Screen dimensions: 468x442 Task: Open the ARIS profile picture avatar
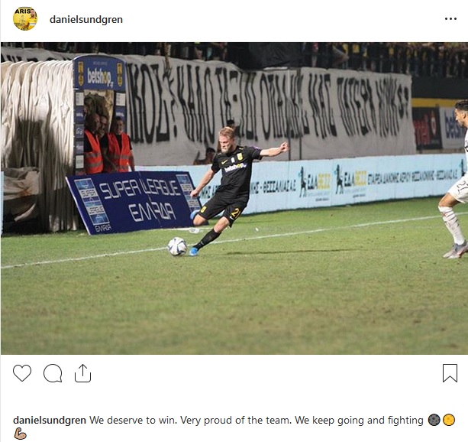click(25, 19)
